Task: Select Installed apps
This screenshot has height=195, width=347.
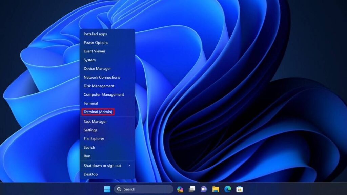Action: tap(95, 34)
